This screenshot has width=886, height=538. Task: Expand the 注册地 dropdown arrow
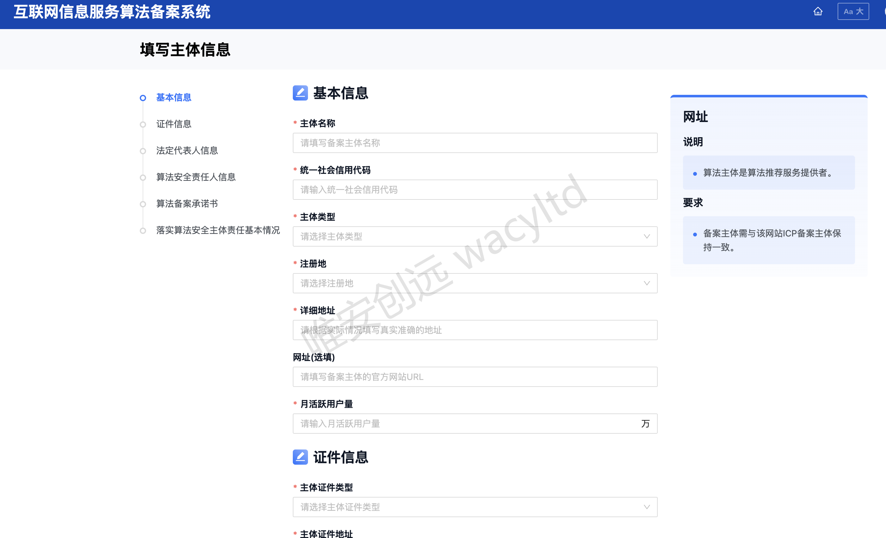point(647,283)
